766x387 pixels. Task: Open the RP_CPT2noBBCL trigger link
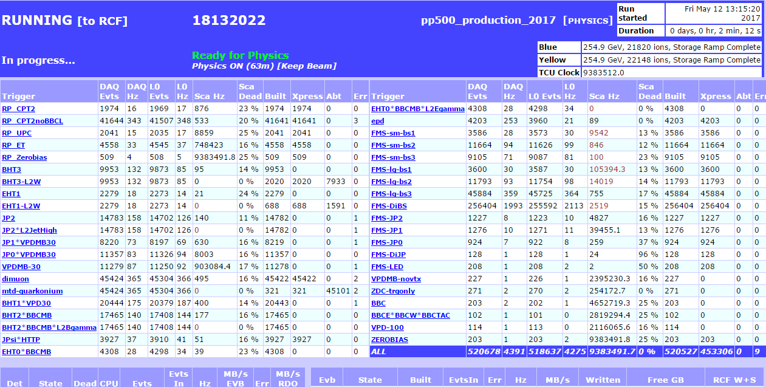point(32,121)
